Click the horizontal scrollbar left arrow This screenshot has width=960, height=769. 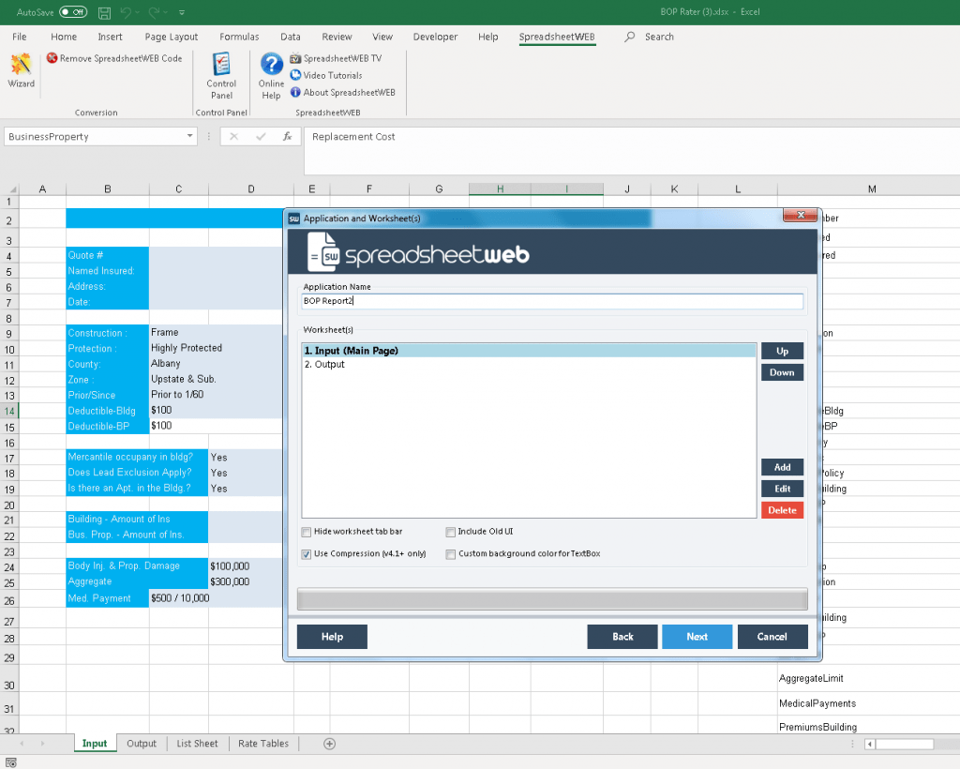coord(870,744)
